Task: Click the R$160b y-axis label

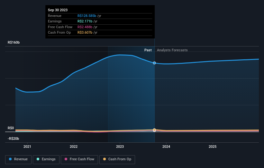Action: 14,42
